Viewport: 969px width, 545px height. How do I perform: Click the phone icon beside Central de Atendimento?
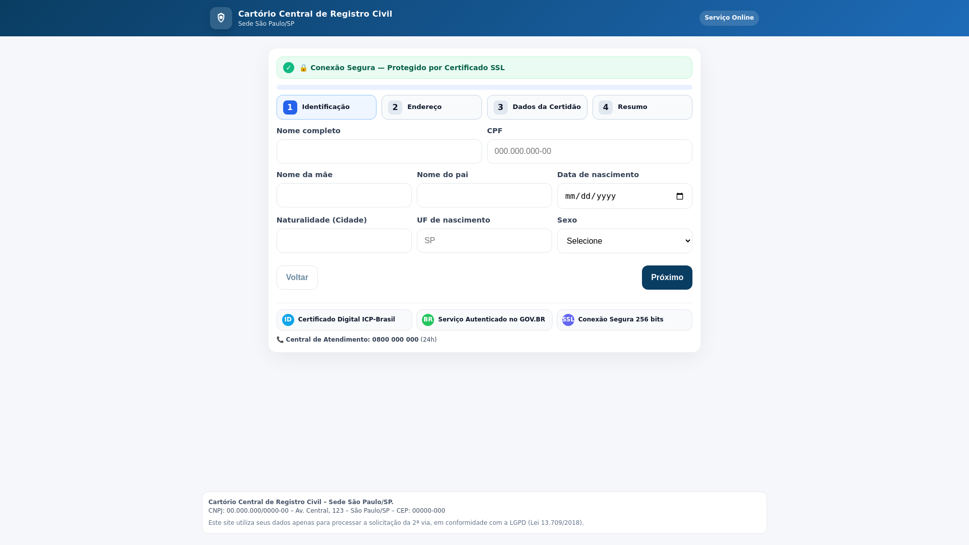point(280,340)
